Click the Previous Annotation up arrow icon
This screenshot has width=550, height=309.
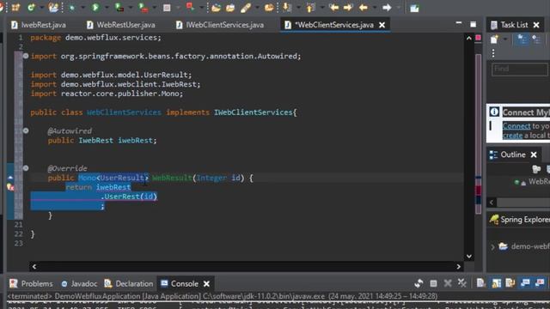310,8
